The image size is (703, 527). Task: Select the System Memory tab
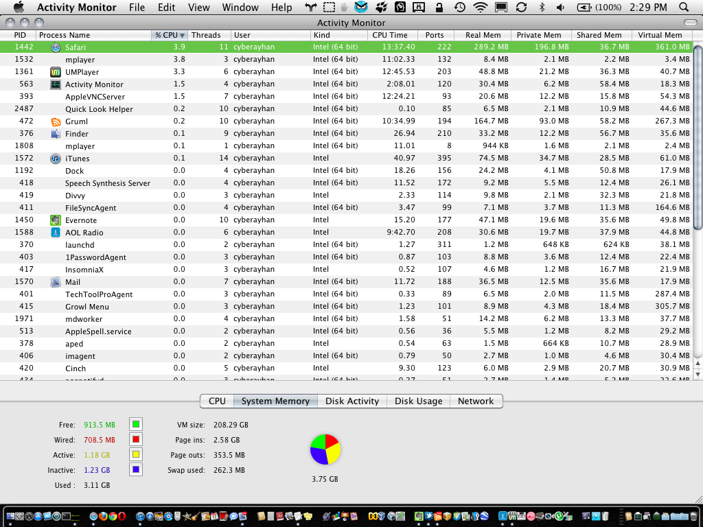point(275,401)
